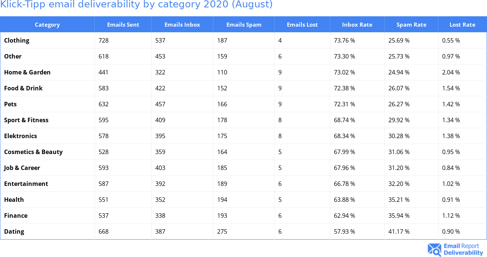The image size is (487, 257).
Task: Click the Emails Inbox column header
Action: point(182,25)
